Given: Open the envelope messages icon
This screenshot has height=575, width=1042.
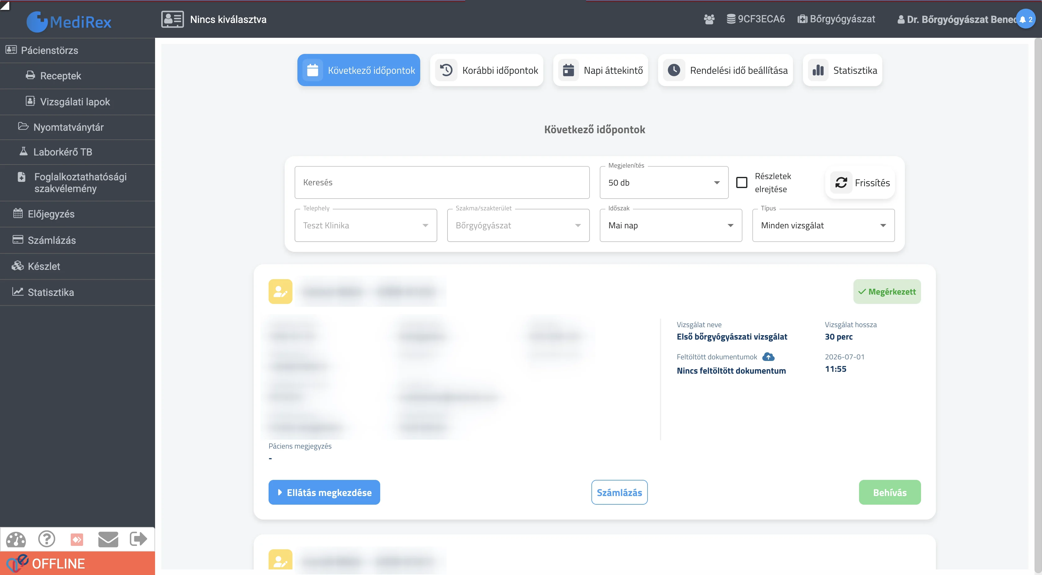Looking at the screenshot, I should pos(108,539).
